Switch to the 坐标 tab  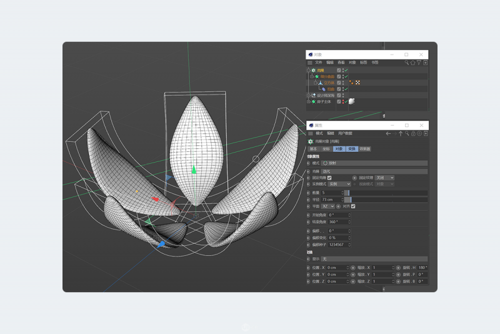[326, 149]
